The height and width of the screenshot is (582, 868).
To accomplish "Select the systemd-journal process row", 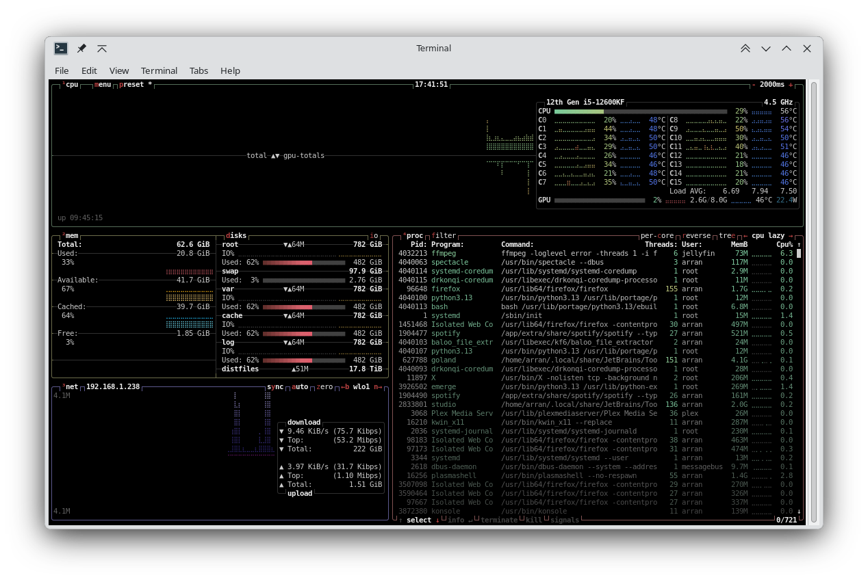I will coord(596,431).
